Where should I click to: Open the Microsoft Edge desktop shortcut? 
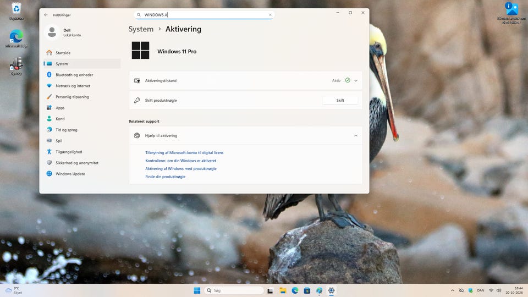16,38
